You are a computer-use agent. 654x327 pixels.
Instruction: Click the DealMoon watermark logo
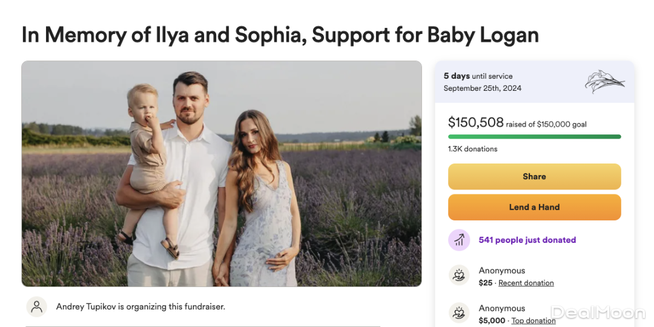tap(598, 312)
